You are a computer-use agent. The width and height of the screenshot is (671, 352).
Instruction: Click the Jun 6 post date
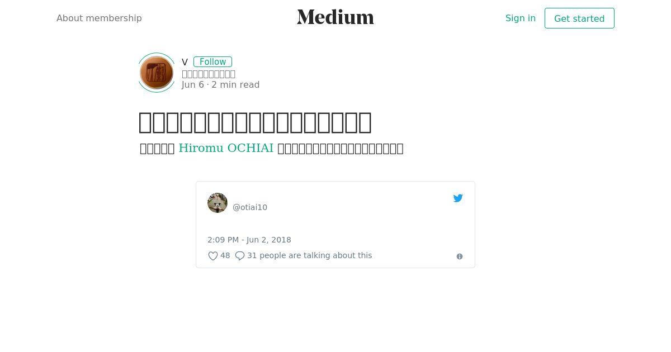click(x=193, y=85)
